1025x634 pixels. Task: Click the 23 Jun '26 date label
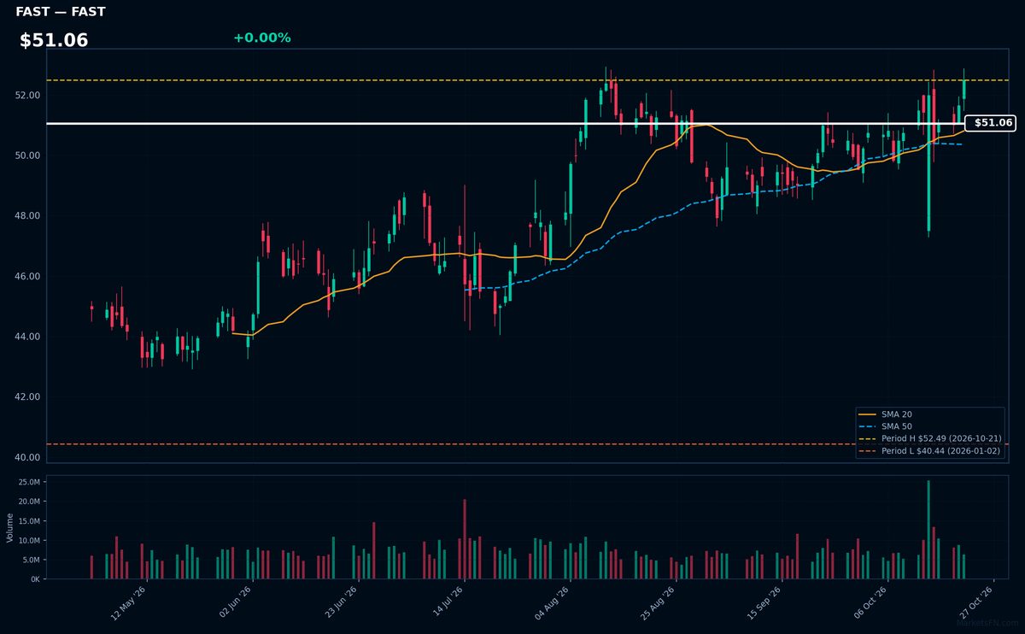[341, 604]
